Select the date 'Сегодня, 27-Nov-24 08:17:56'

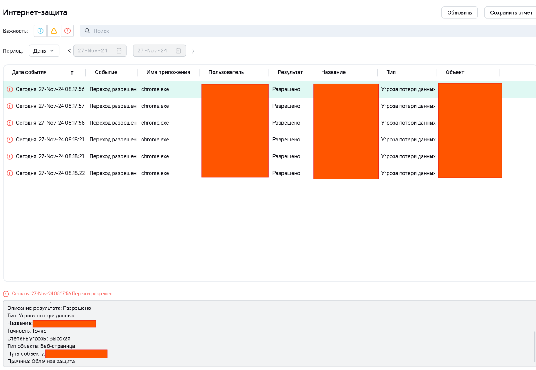coord(50,89)
